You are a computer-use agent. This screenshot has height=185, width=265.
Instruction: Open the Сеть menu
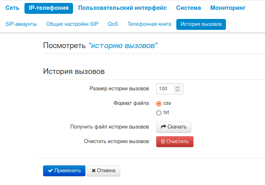12,8
